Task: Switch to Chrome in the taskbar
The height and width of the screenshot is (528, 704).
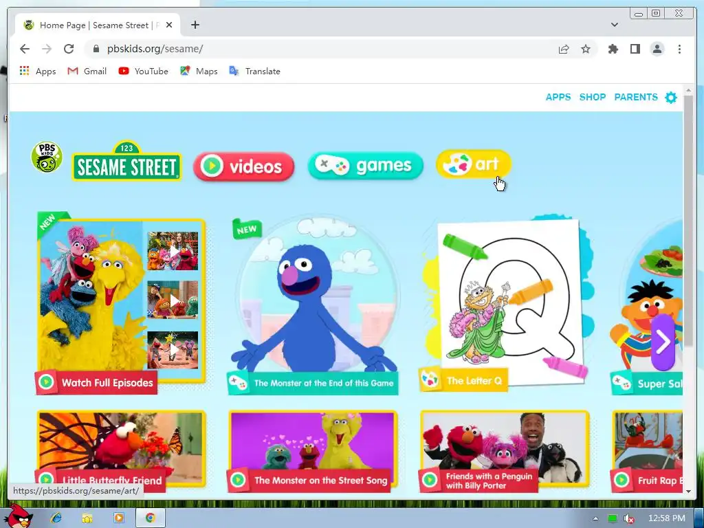Action: tap(150, 518)
